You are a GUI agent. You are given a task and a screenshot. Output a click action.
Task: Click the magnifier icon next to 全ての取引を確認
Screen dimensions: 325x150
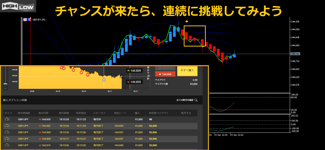[x=196, y=100]
